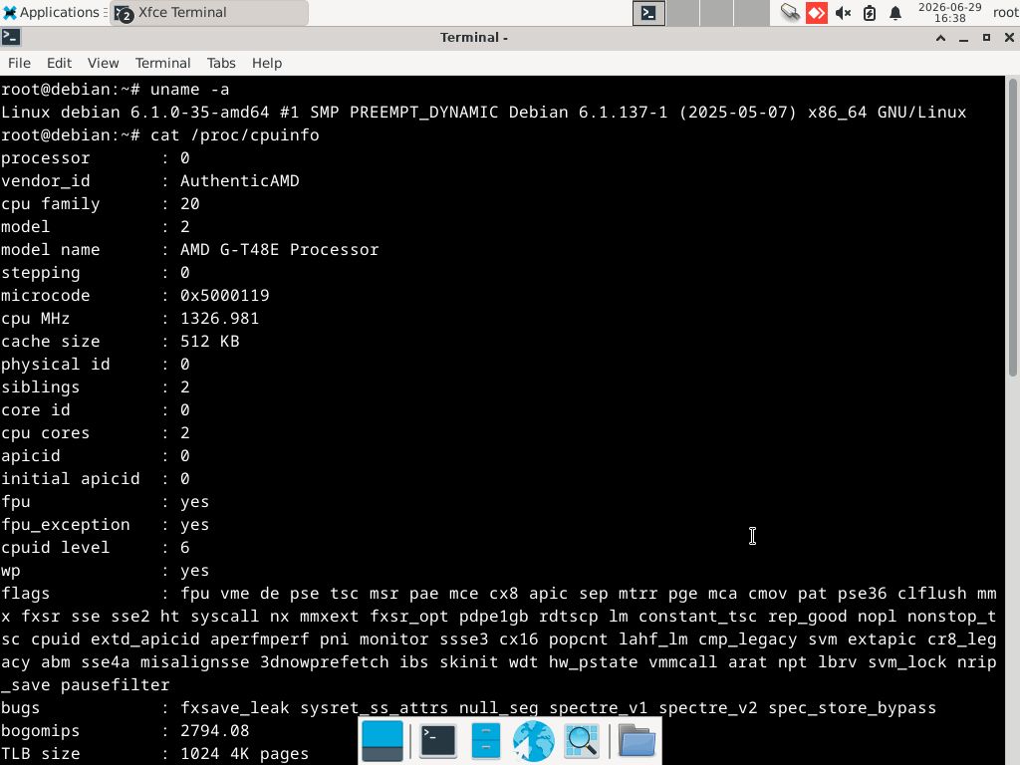The image size is (1020, 765).
Task: Open the power manager battery icon
Action: [x=869, y=13]
